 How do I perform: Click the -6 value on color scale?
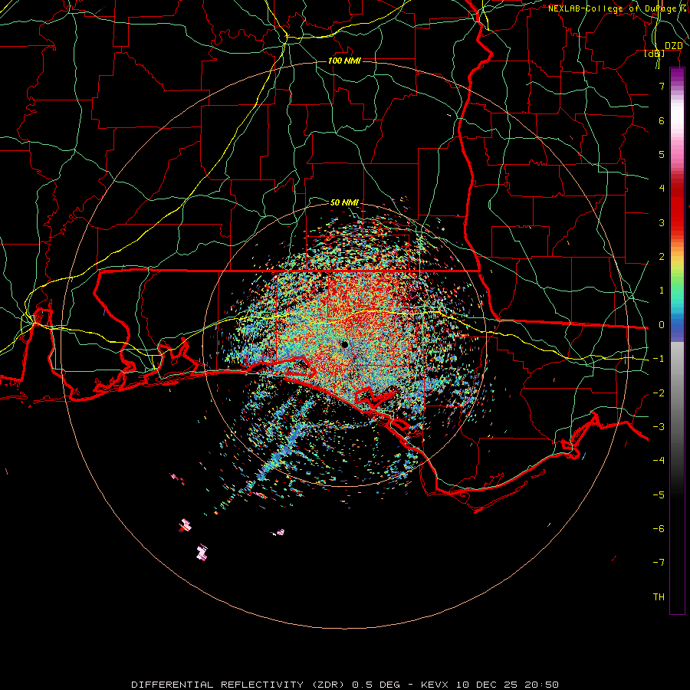coord(659,528)
